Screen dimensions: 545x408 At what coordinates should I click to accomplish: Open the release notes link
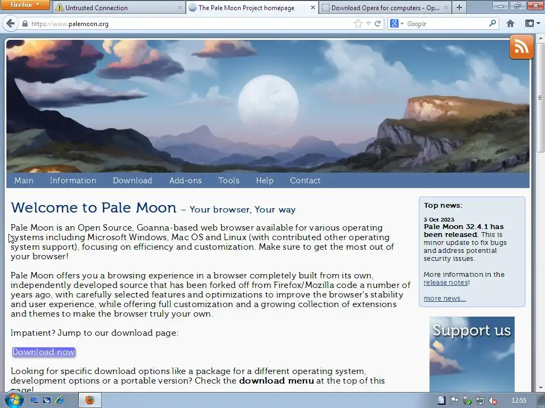[446, 283]
